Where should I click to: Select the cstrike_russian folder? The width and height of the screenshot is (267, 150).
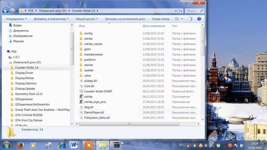click(93, 44)
